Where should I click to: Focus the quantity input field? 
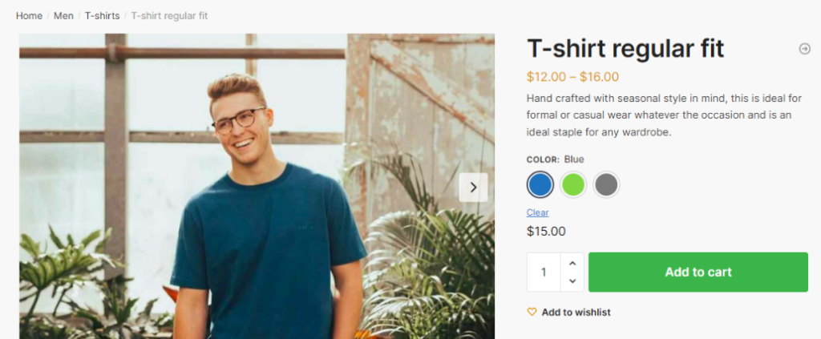pos(544,272)
